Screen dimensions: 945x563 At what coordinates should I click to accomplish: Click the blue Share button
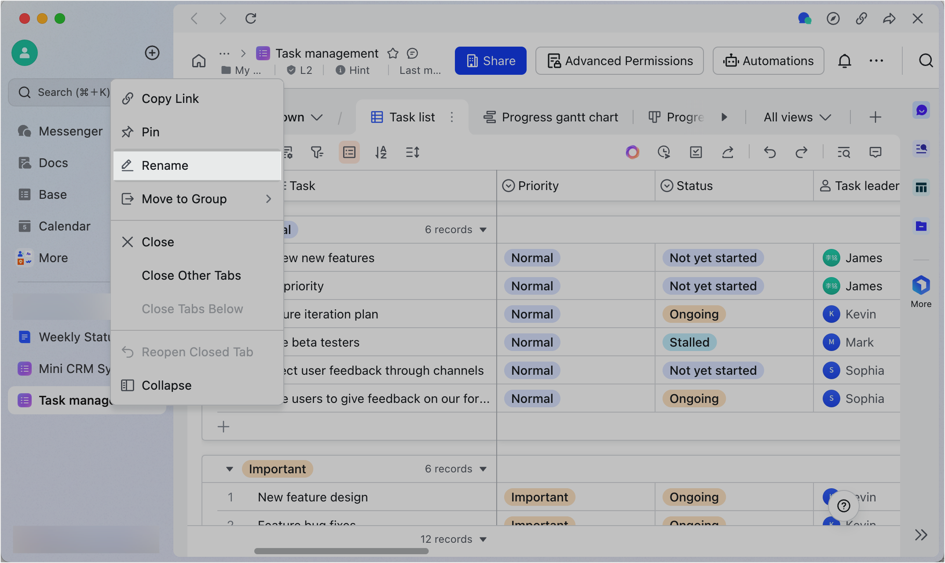click(491, 61)
